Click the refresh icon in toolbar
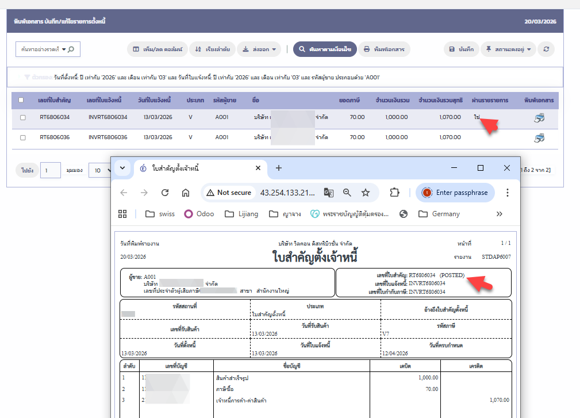 pyautogui.click(x=547, y=49)
